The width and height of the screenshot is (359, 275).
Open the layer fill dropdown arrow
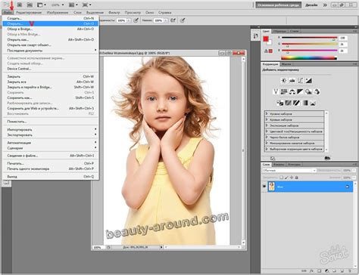click(354, 178)
